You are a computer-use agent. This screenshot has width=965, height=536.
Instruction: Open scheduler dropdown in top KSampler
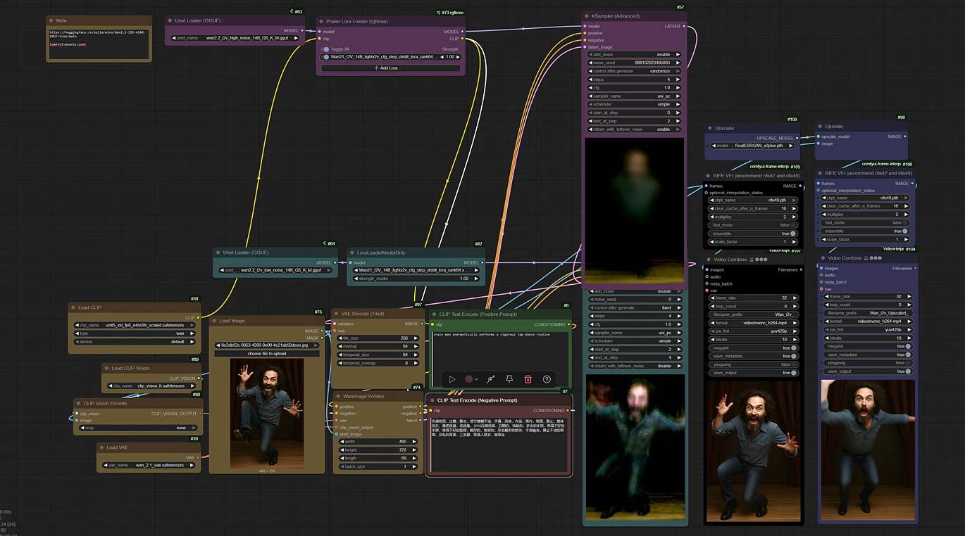point(635,104)
